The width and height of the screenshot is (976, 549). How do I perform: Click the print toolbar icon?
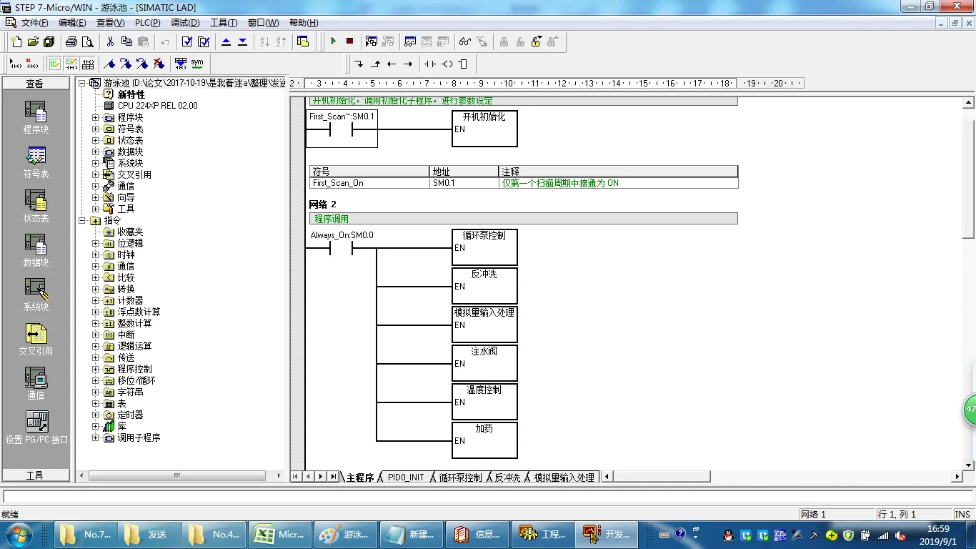(x=71, y=41)
